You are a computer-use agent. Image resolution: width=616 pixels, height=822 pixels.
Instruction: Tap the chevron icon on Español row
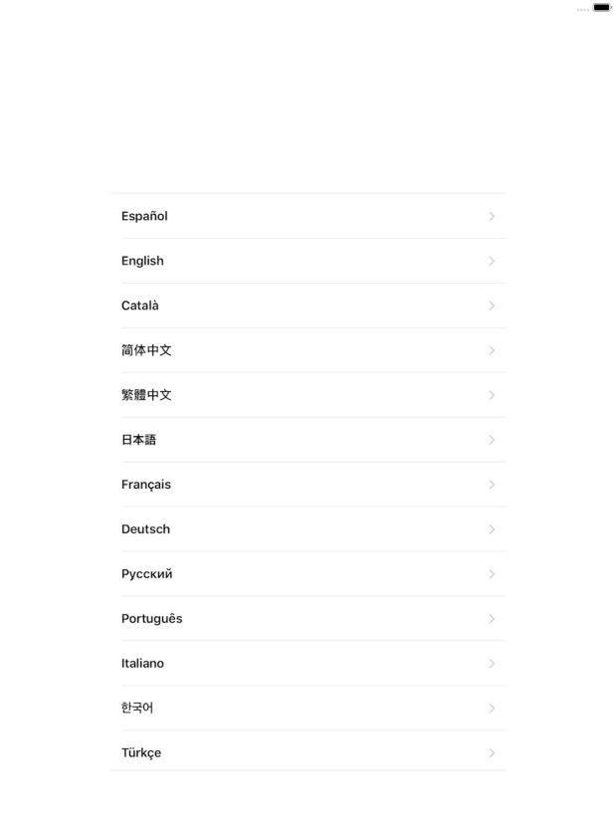pyautogui.click(x=492, y=216)
